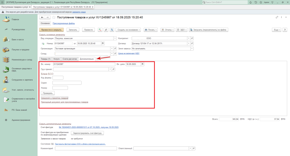Open notifications bell in the top bar
This screenshot has width=290, height=156.
click(x=251, y=2)
